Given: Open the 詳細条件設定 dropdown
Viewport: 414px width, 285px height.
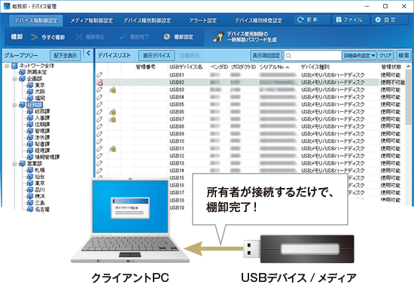Looking at the screenshot, I should (x=359, y=56).
